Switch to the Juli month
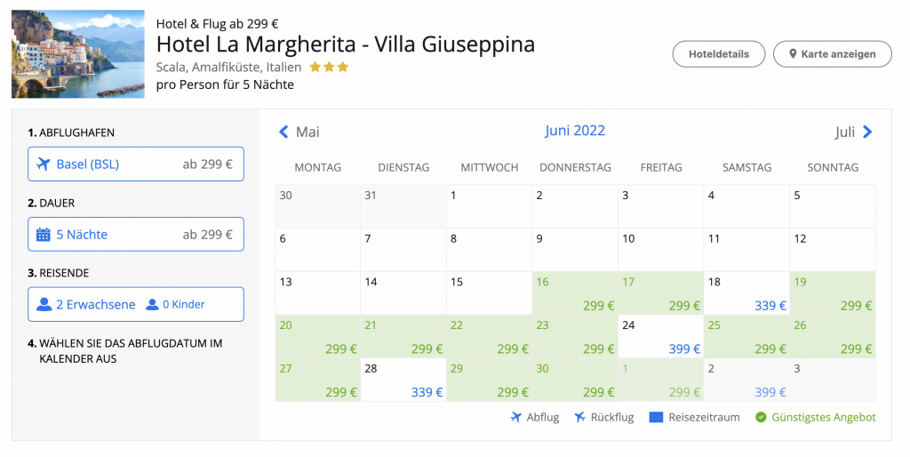The width and height of the screenshot is (910, 457). coord(845,132)
